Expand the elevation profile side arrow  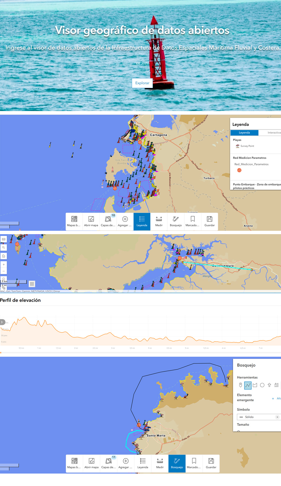(2, 322)
